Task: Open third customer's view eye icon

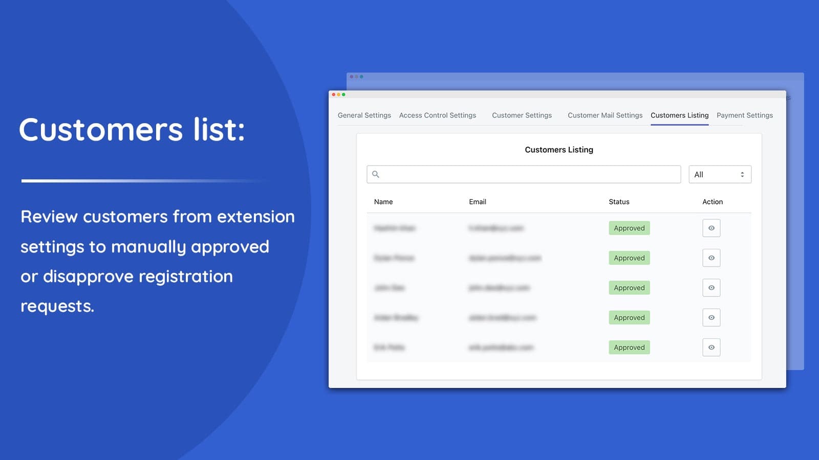Action: click(x=711, y=288)
